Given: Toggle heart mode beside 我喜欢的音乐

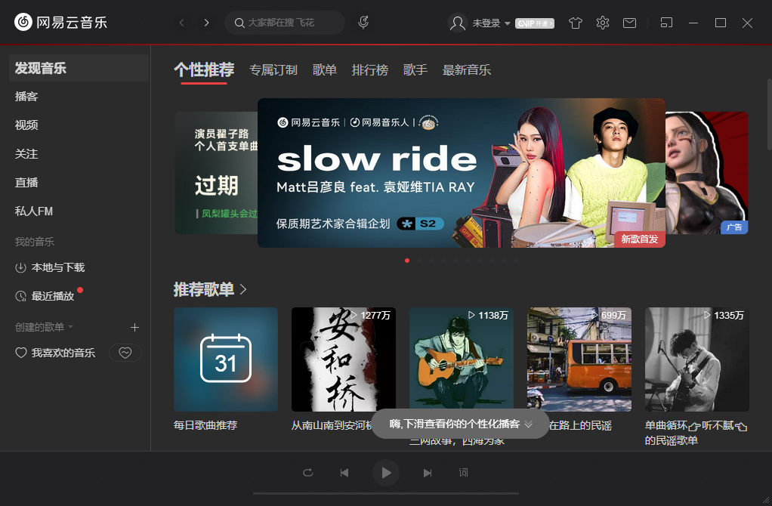Looking at the screenshot, I should pos(125,352).
